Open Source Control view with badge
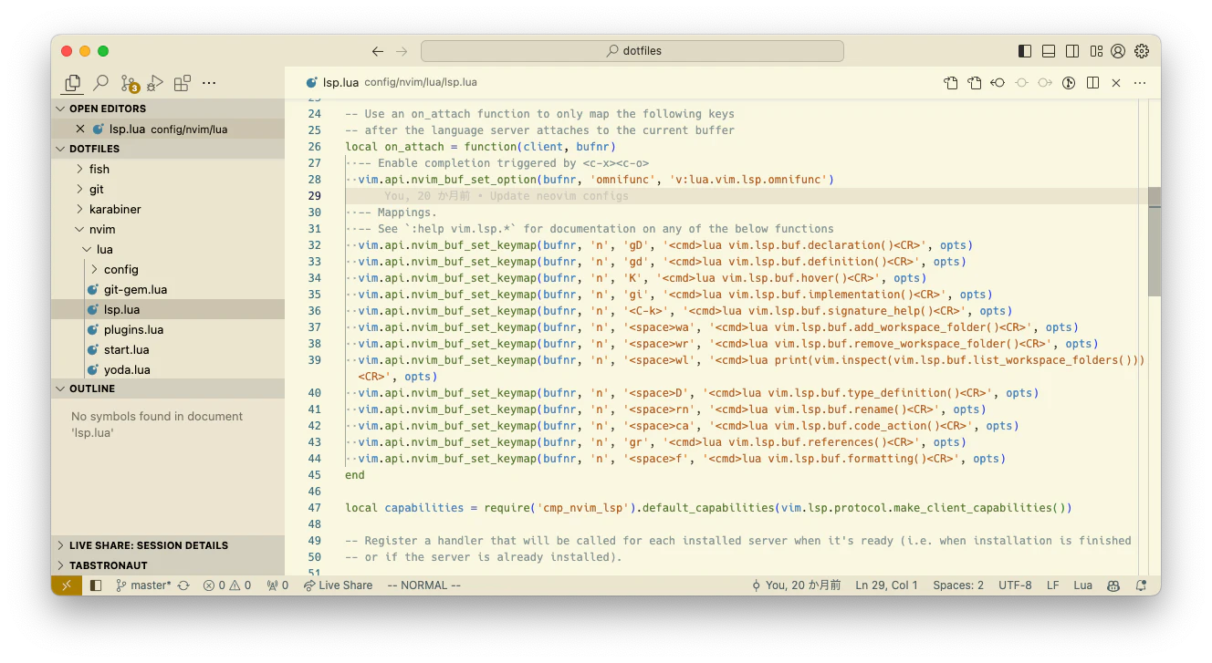Image resolution: width=1212 pixels, height=663 pixels. 129,84
